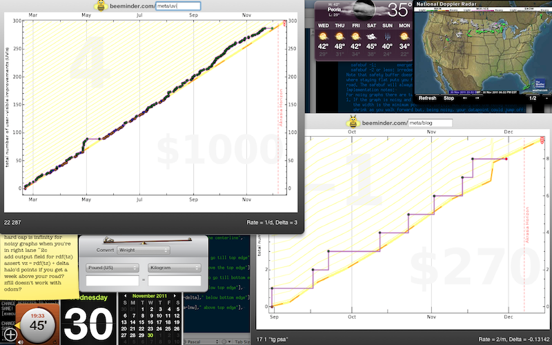Click the SAT cloudy forecast icon

click(x=371, y=36)
